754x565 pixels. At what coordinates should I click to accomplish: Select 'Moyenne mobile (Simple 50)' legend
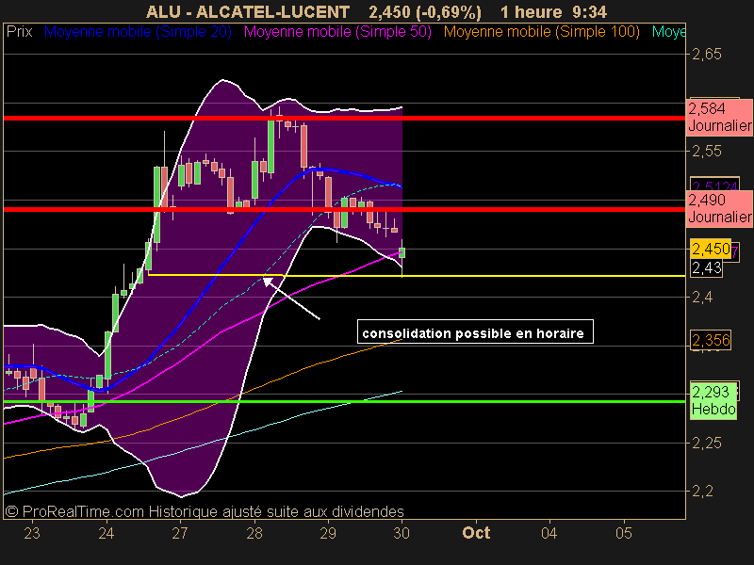[x=337, y=32]
